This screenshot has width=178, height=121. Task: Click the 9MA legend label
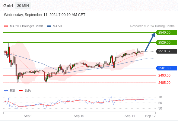[x=28, y=91]
